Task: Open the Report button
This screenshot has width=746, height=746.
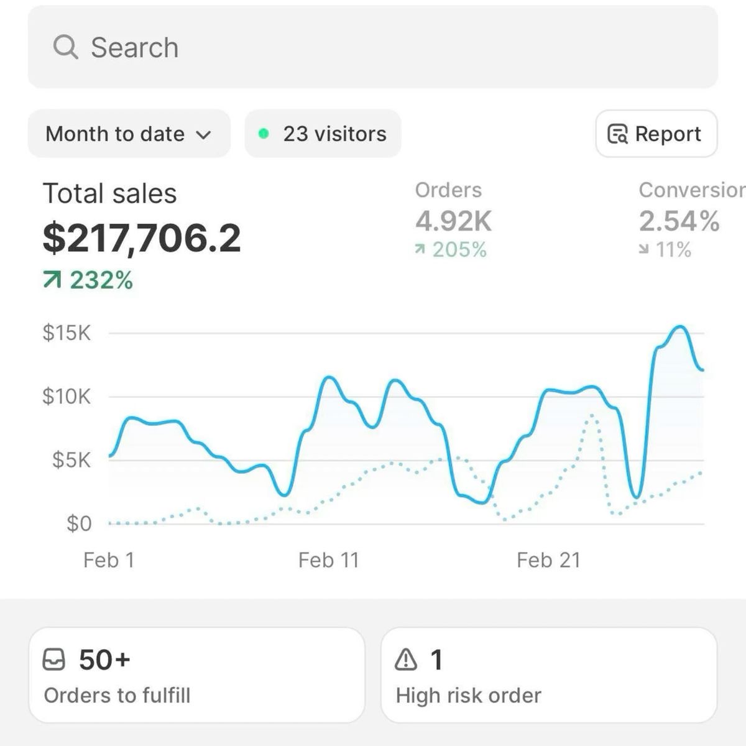Action: (x=656, y=134)
